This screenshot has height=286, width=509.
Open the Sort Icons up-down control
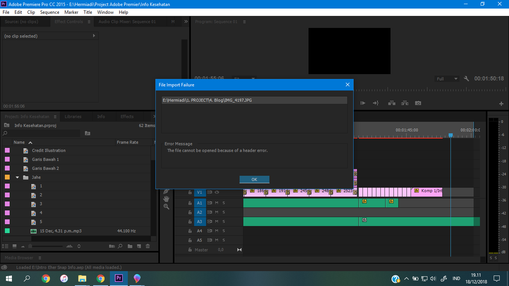[79, 246]
